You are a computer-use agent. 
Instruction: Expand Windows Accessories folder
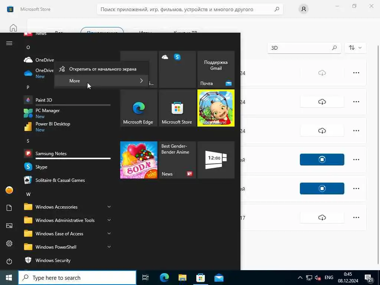pyautogui.click(x=67, y=207)
